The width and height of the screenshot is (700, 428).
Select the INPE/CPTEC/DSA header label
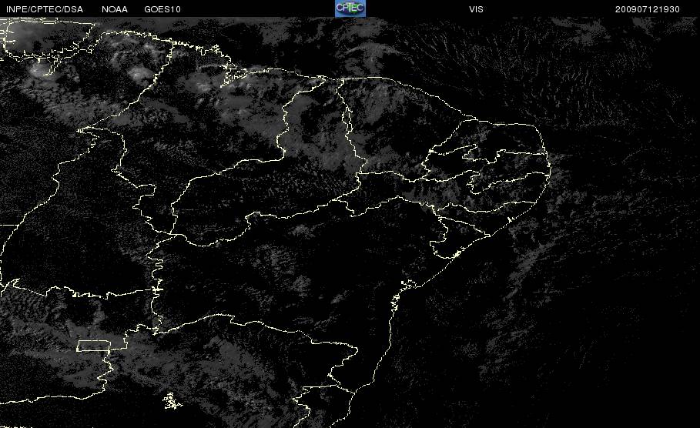coord(45,9)
